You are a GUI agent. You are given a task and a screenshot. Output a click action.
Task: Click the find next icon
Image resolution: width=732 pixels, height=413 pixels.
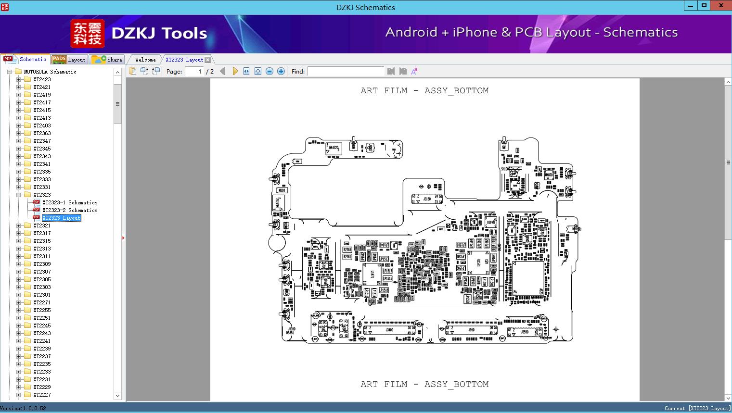pyautogui.click(x=402, y=71)
